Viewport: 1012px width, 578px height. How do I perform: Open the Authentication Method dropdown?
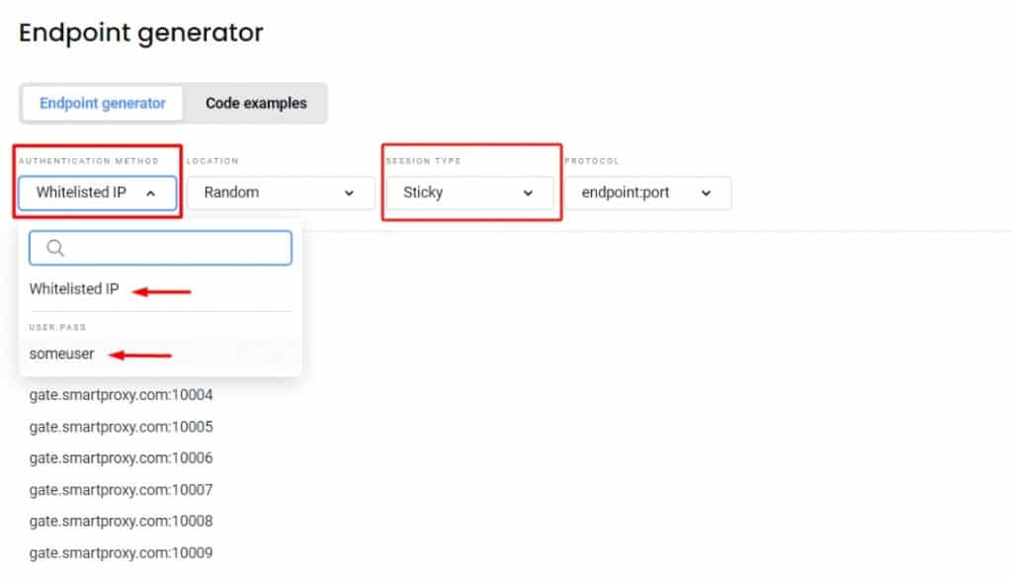click(96, 194)
